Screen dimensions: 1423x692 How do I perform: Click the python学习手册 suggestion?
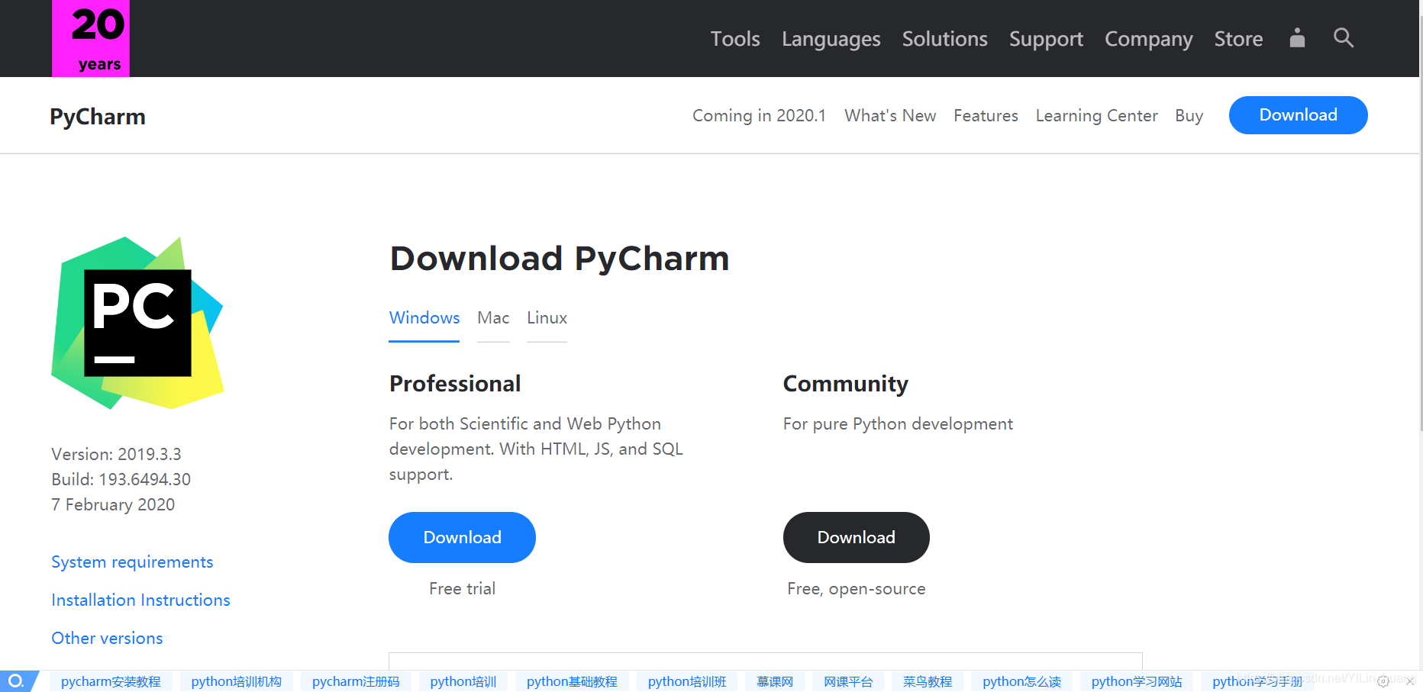pyautogui.click(x=1257, y=681)
